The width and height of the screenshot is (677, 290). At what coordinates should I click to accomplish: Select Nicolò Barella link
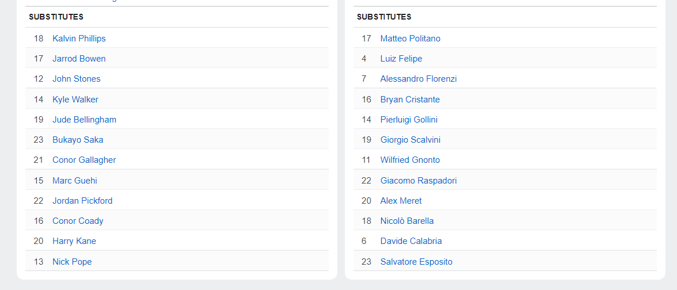407,221
